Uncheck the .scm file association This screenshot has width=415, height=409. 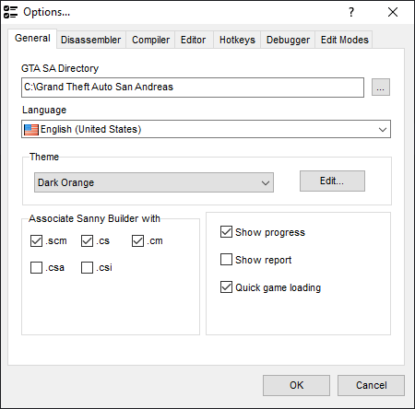pos(36,241)
